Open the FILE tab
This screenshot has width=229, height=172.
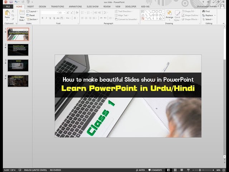pos(8,6)
